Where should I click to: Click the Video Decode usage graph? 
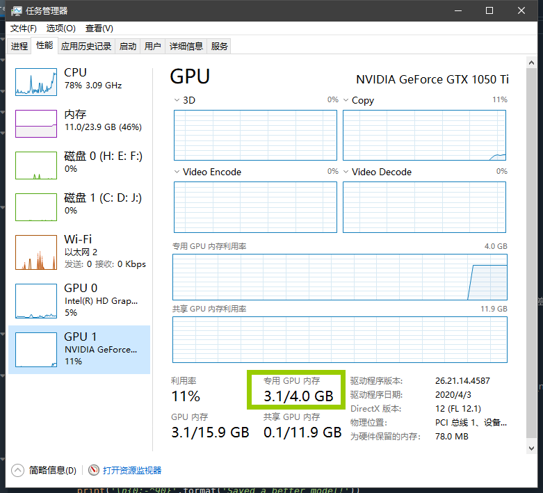pos(424,207)
